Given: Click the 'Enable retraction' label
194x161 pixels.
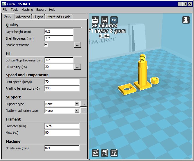Looking at the screenshot, I should point(17,45).
